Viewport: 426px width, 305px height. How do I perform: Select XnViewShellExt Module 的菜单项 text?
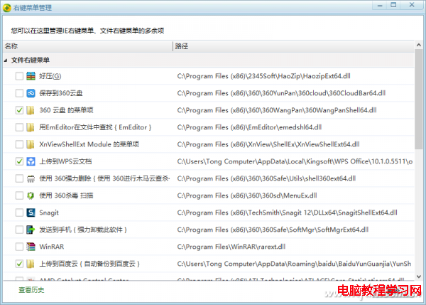coord(89,144)
